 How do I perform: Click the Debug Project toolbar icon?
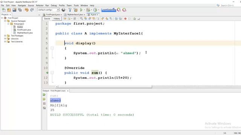[x=88, y=10]
